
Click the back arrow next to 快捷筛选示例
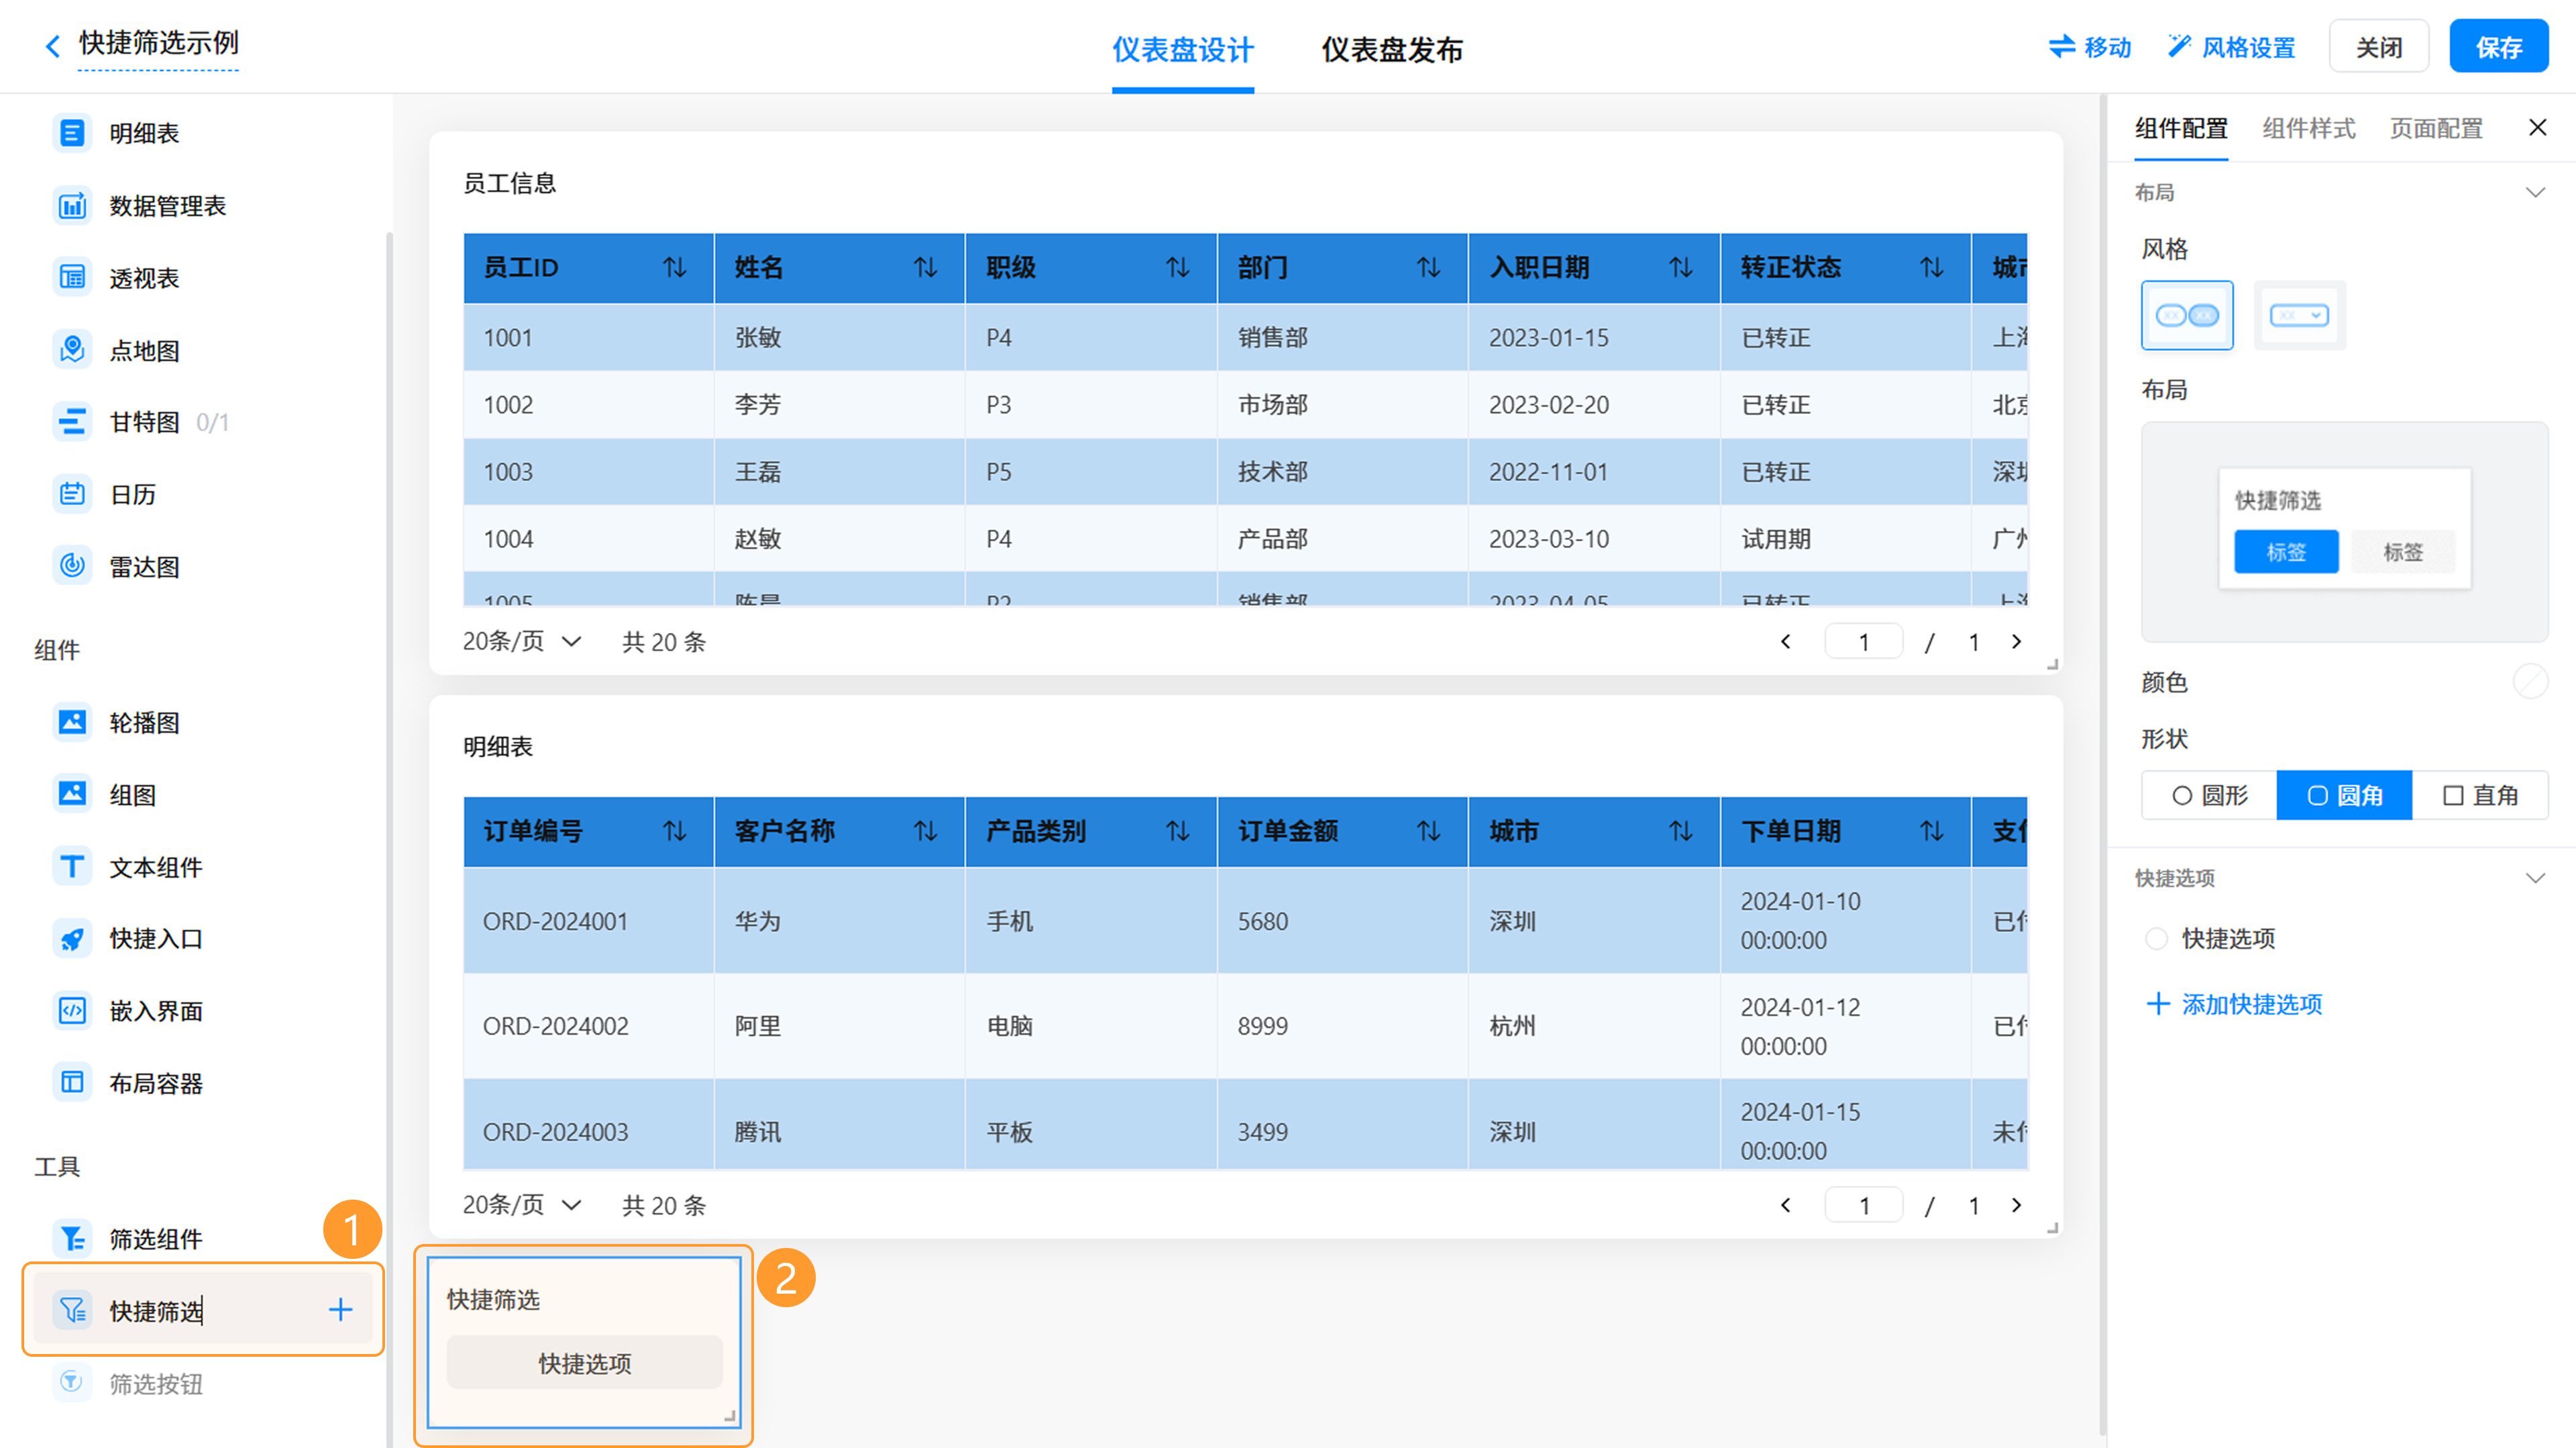pyautogui.click(x=53, y=46)
